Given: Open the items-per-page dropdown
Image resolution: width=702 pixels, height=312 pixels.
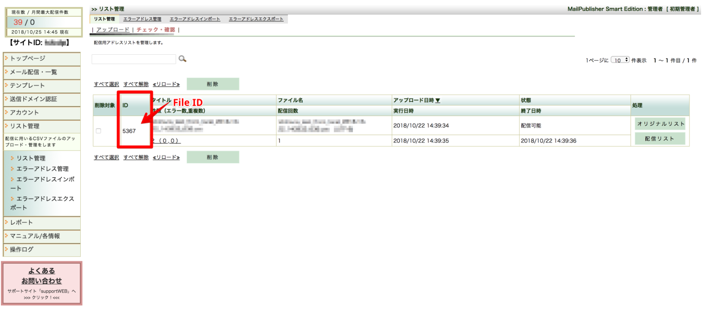Looking at the screenshot, I should (620, 60).
